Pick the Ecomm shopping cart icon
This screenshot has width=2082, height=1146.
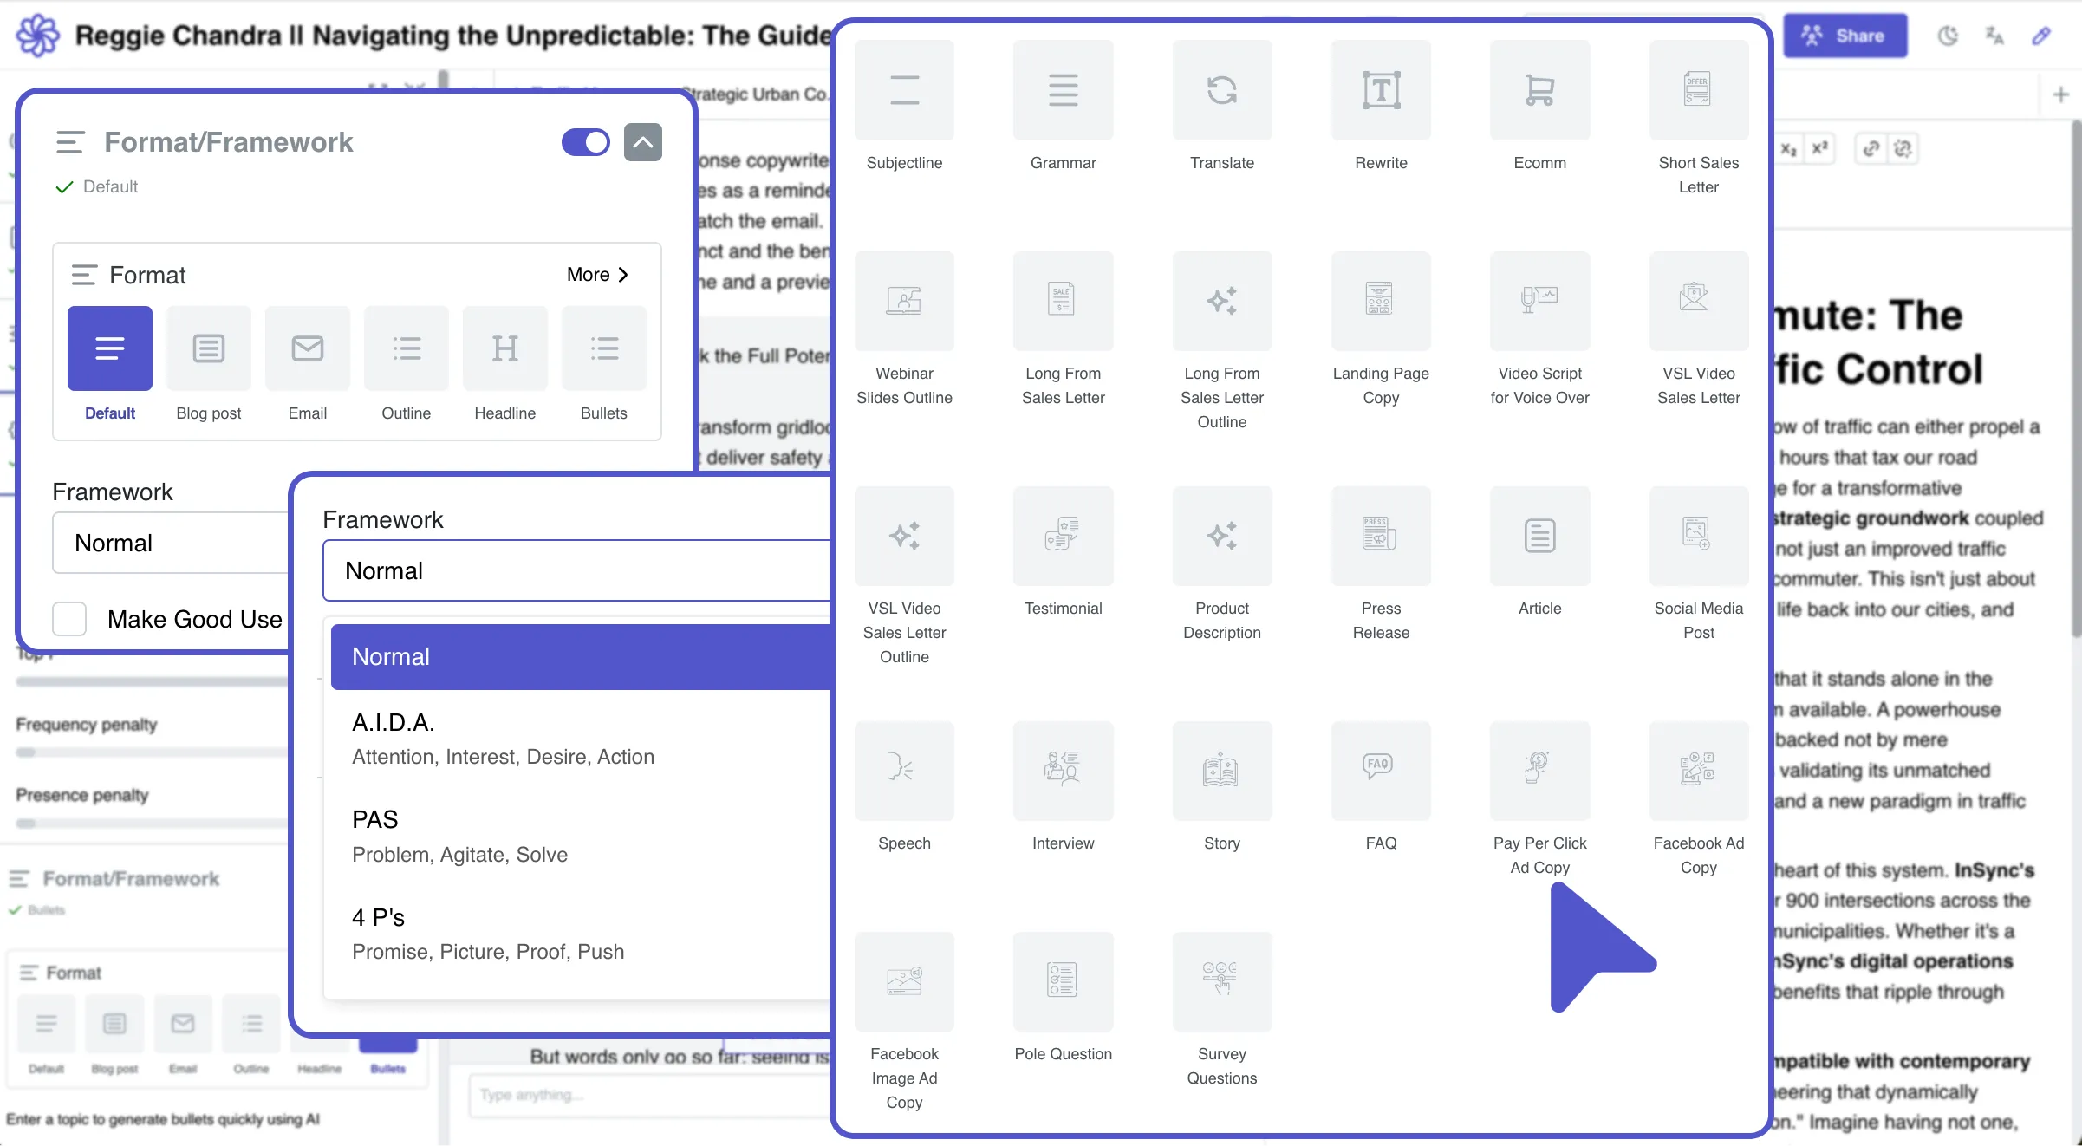coord(1539,90)
